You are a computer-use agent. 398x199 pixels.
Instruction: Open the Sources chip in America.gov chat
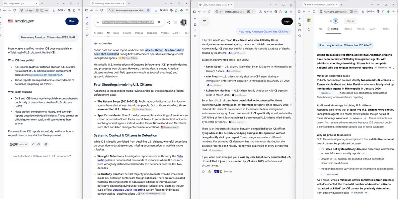(19, 144)
